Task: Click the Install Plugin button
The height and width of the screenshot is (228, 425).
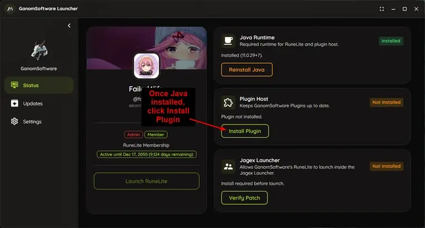Action: (x=245, y=131)
